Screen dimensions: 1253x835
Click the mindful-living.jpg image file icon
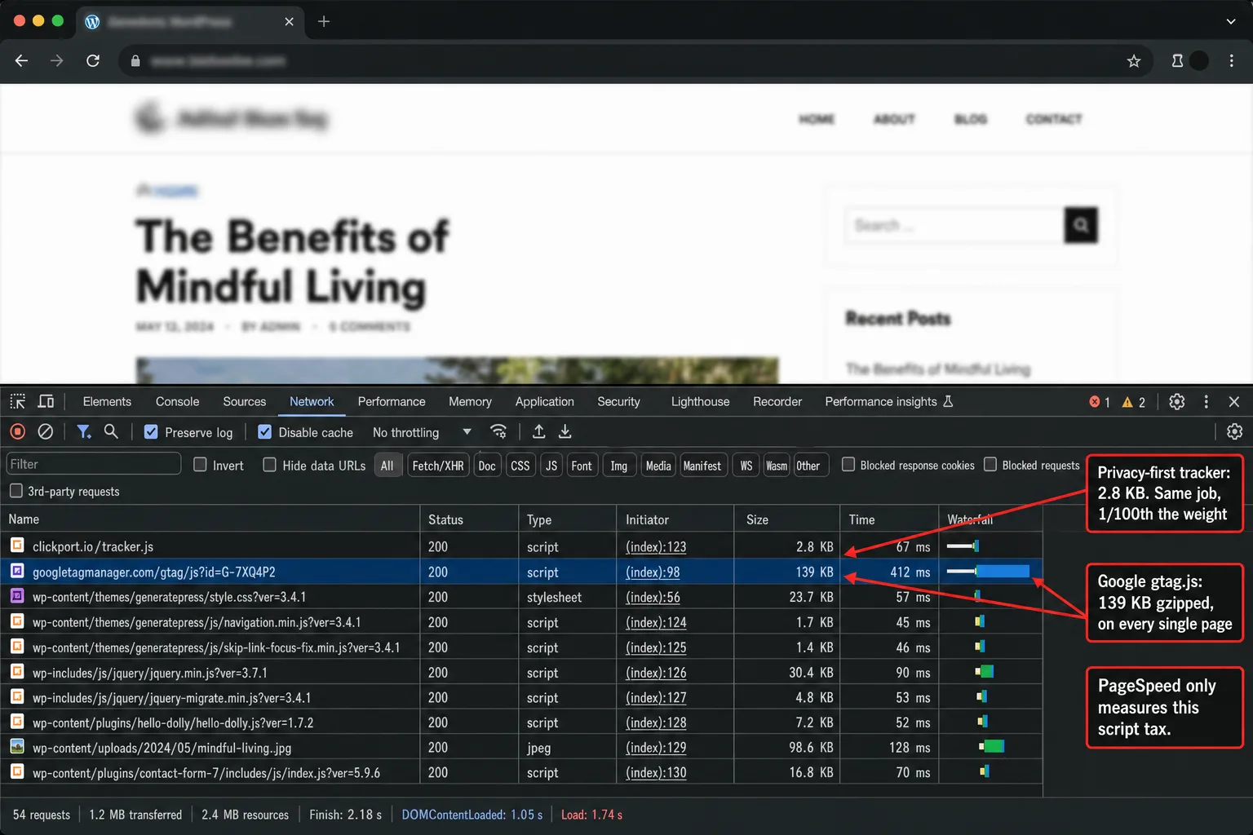pyautogui.click(x=16, y=747)
